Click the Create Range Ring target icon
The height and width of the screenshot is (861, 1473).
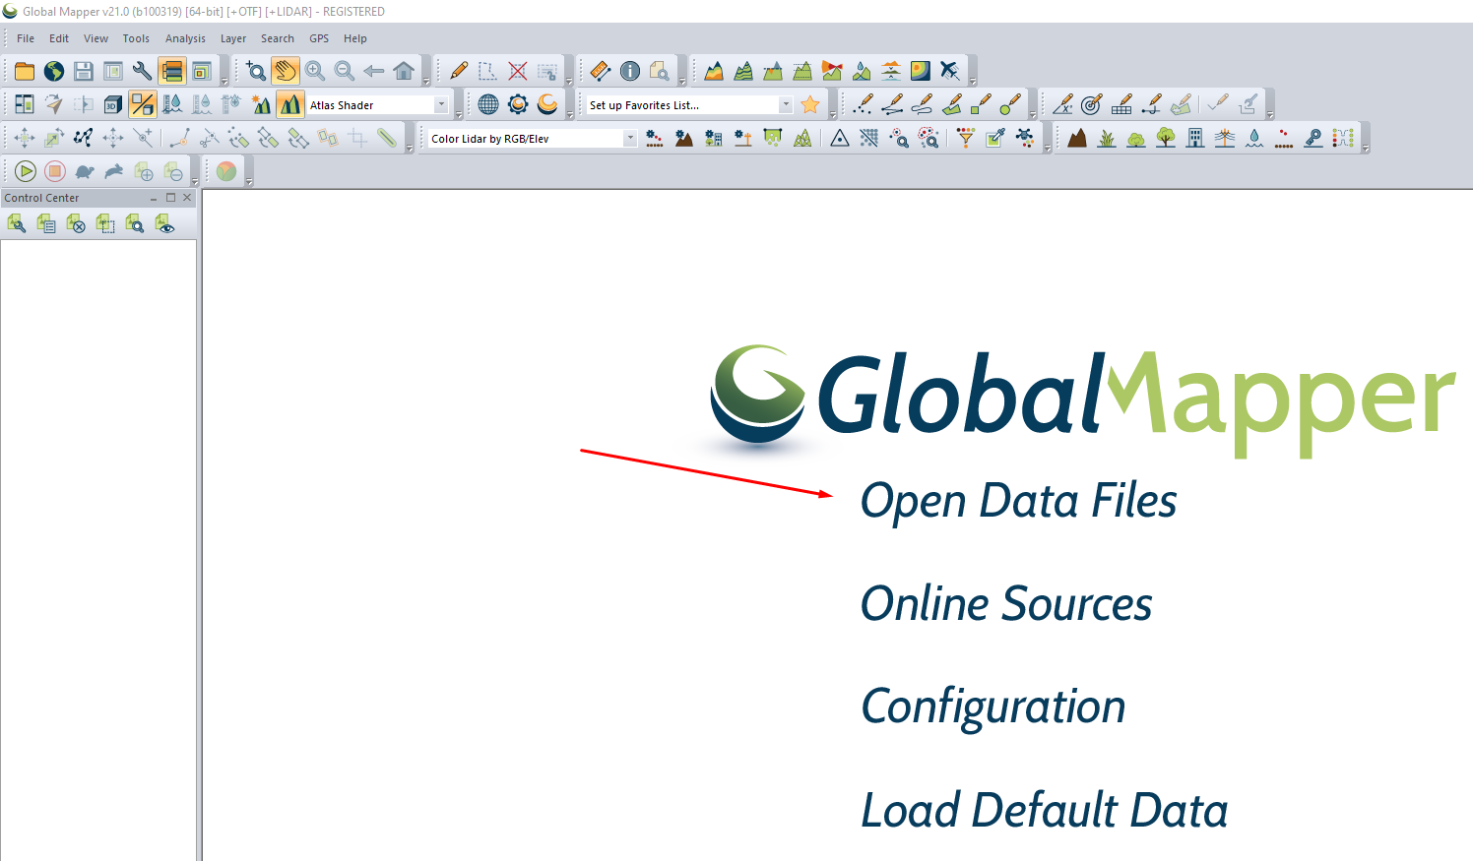[x=1092, y=104]
